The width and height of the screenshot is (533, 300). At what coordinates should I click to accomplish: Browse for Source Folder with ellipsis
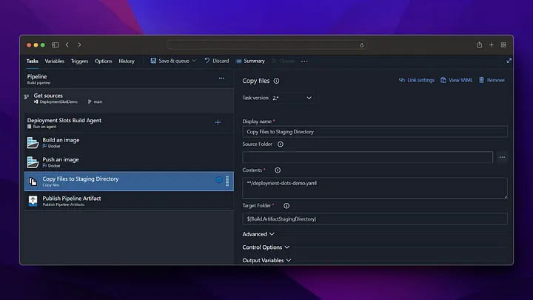click(x=502, y=157)
